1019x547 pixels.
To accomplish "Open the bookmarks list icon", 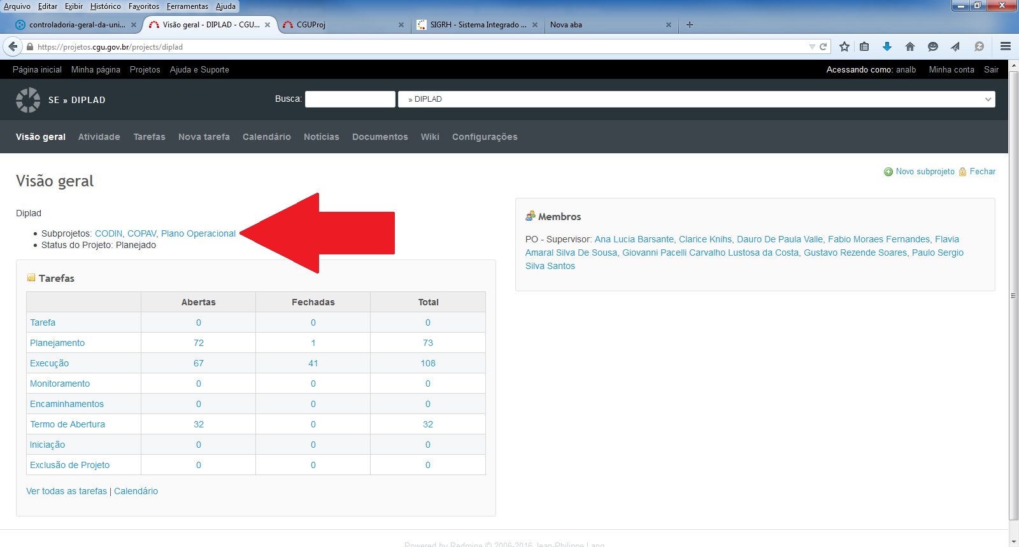I will click(x=864, y=46).
